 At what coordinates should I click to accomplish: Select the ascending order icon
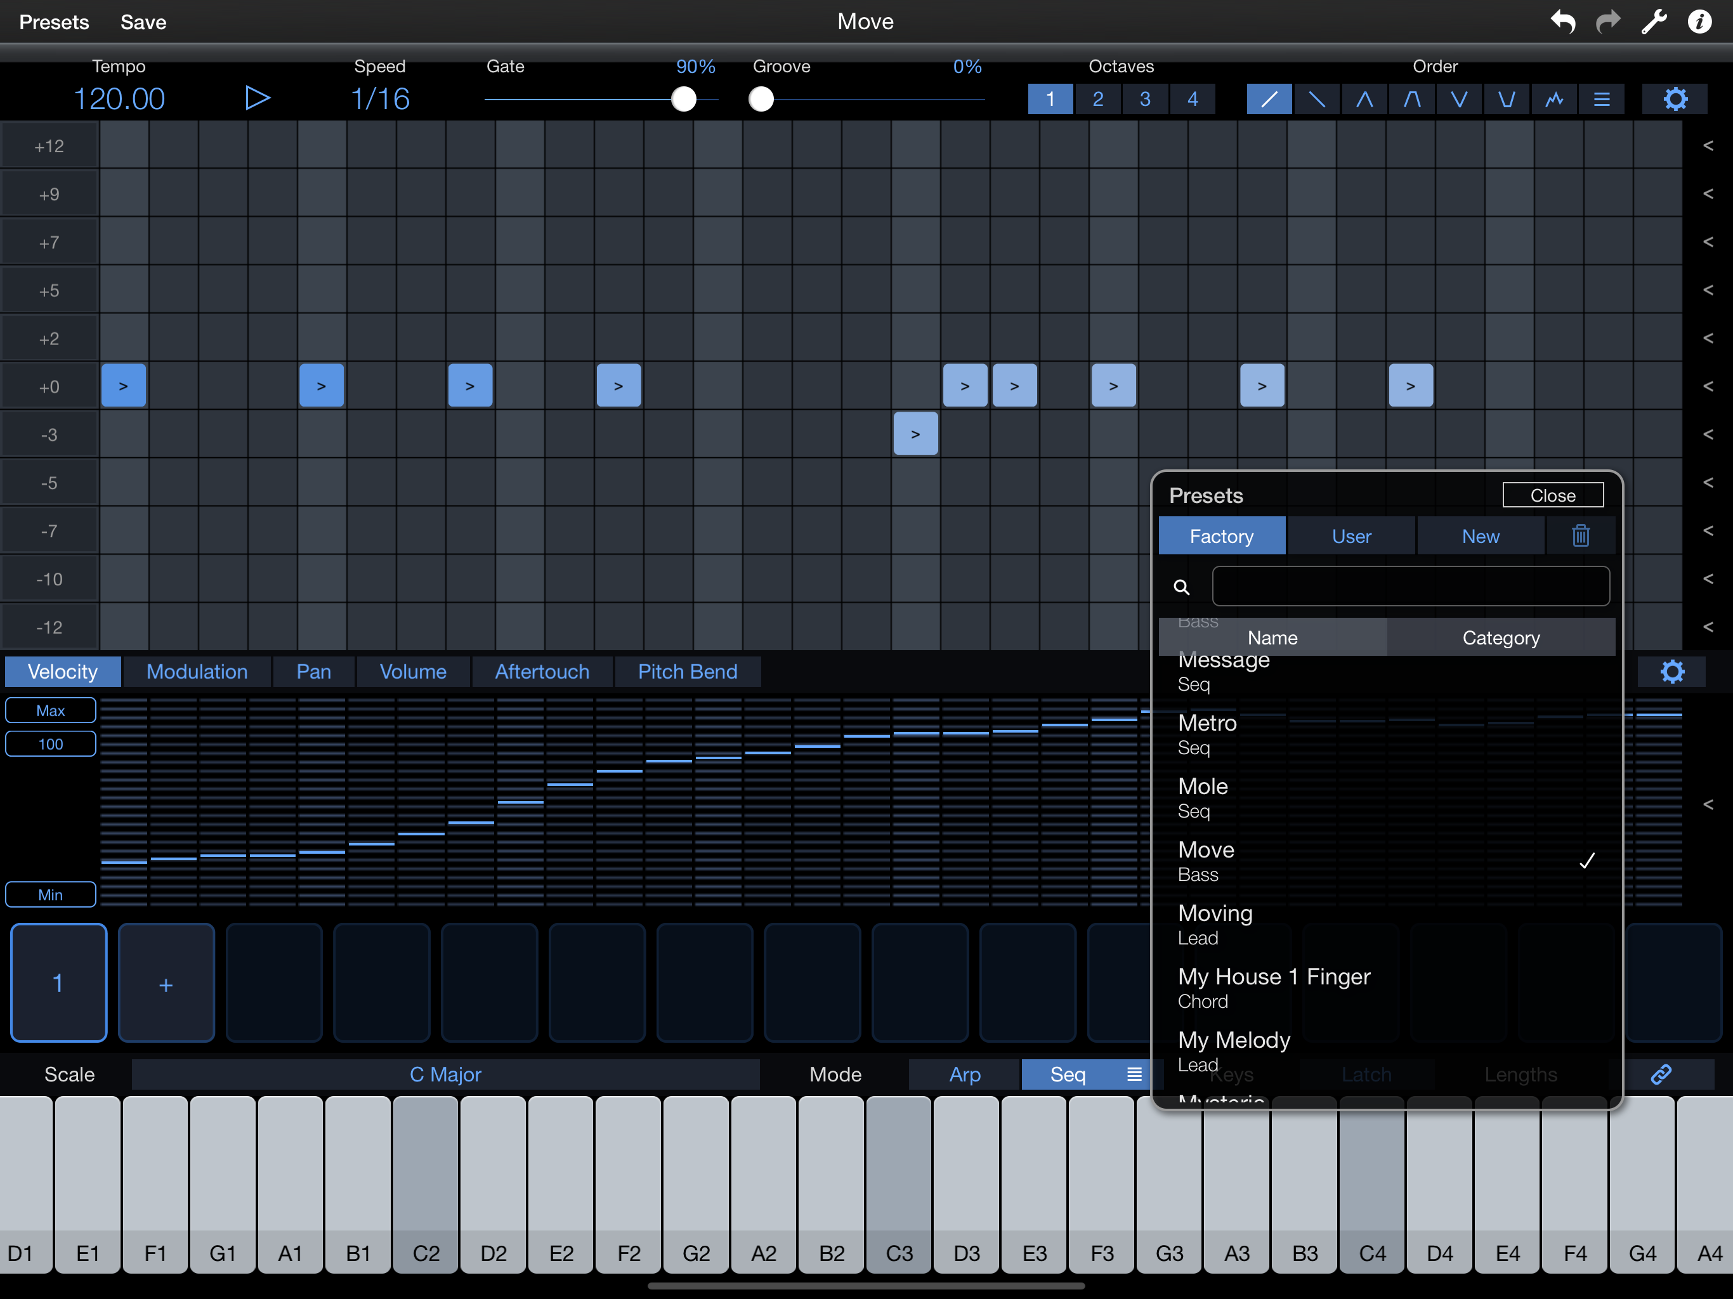click(1269, 100)
